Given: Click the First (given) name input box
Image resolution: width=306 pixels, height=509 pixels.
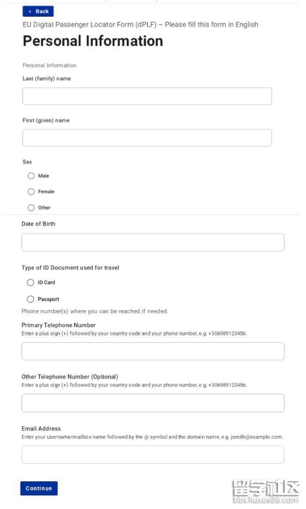Looking at the screenshot, I should pos(147,138).
